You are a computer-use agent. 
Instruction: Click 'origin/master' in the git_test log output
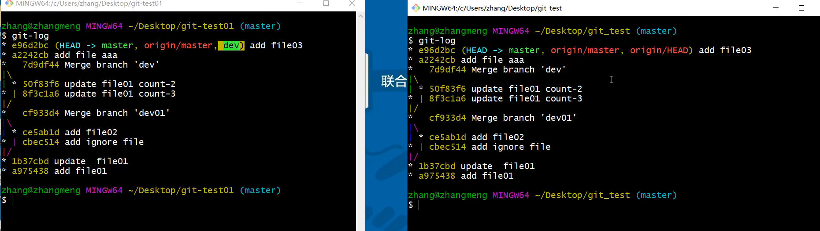click(x=585, y=50)
